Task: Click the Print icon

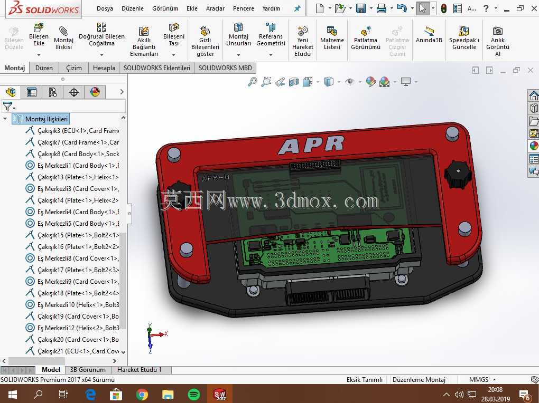Action: [381, 8]
